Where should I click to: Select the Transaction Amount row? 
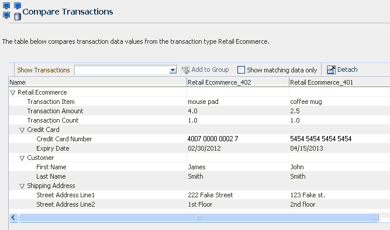click(199, 111)
